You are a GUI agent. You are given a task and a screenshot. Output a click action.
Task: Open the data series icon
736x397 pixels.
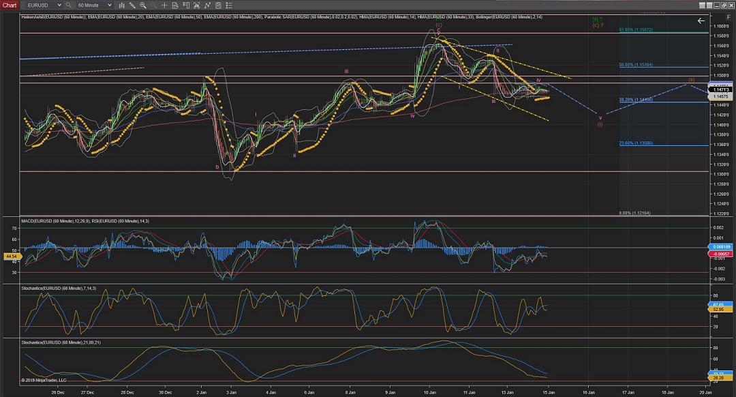[x=196, y=5]
